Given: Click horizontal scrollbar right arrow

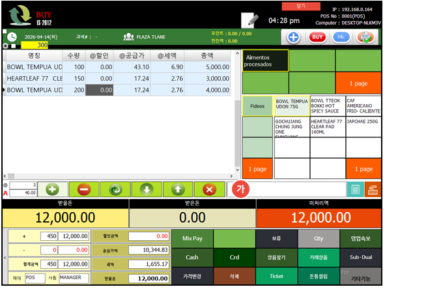Looking at the screenshot, I should (x=231, y=176).
